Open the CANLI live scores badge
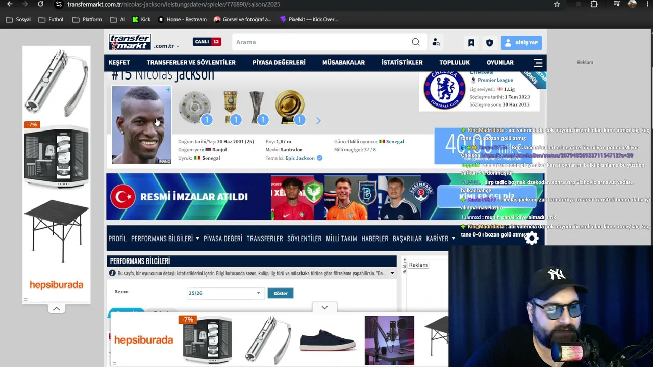The image size is (653, 367). tap(207, 42)
